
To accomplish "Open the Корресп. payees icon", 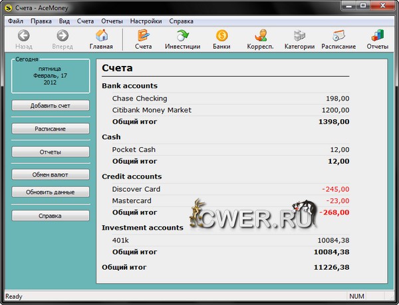I will click(261, 36).
